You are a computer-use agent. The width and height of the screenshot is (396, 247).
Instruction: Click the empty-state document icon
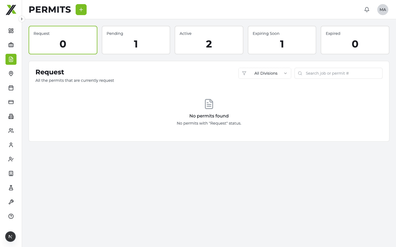209,104
